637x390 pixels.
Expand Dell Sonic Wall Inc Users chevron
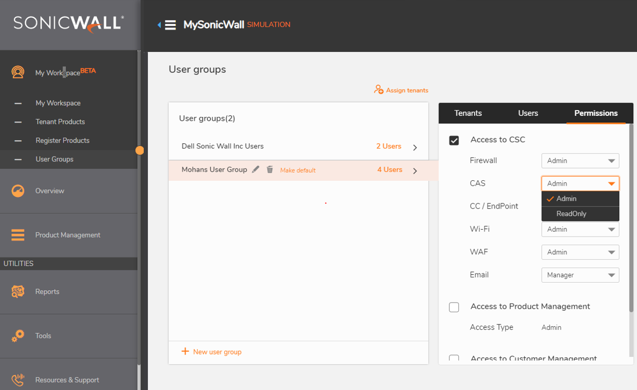[415, 147]
